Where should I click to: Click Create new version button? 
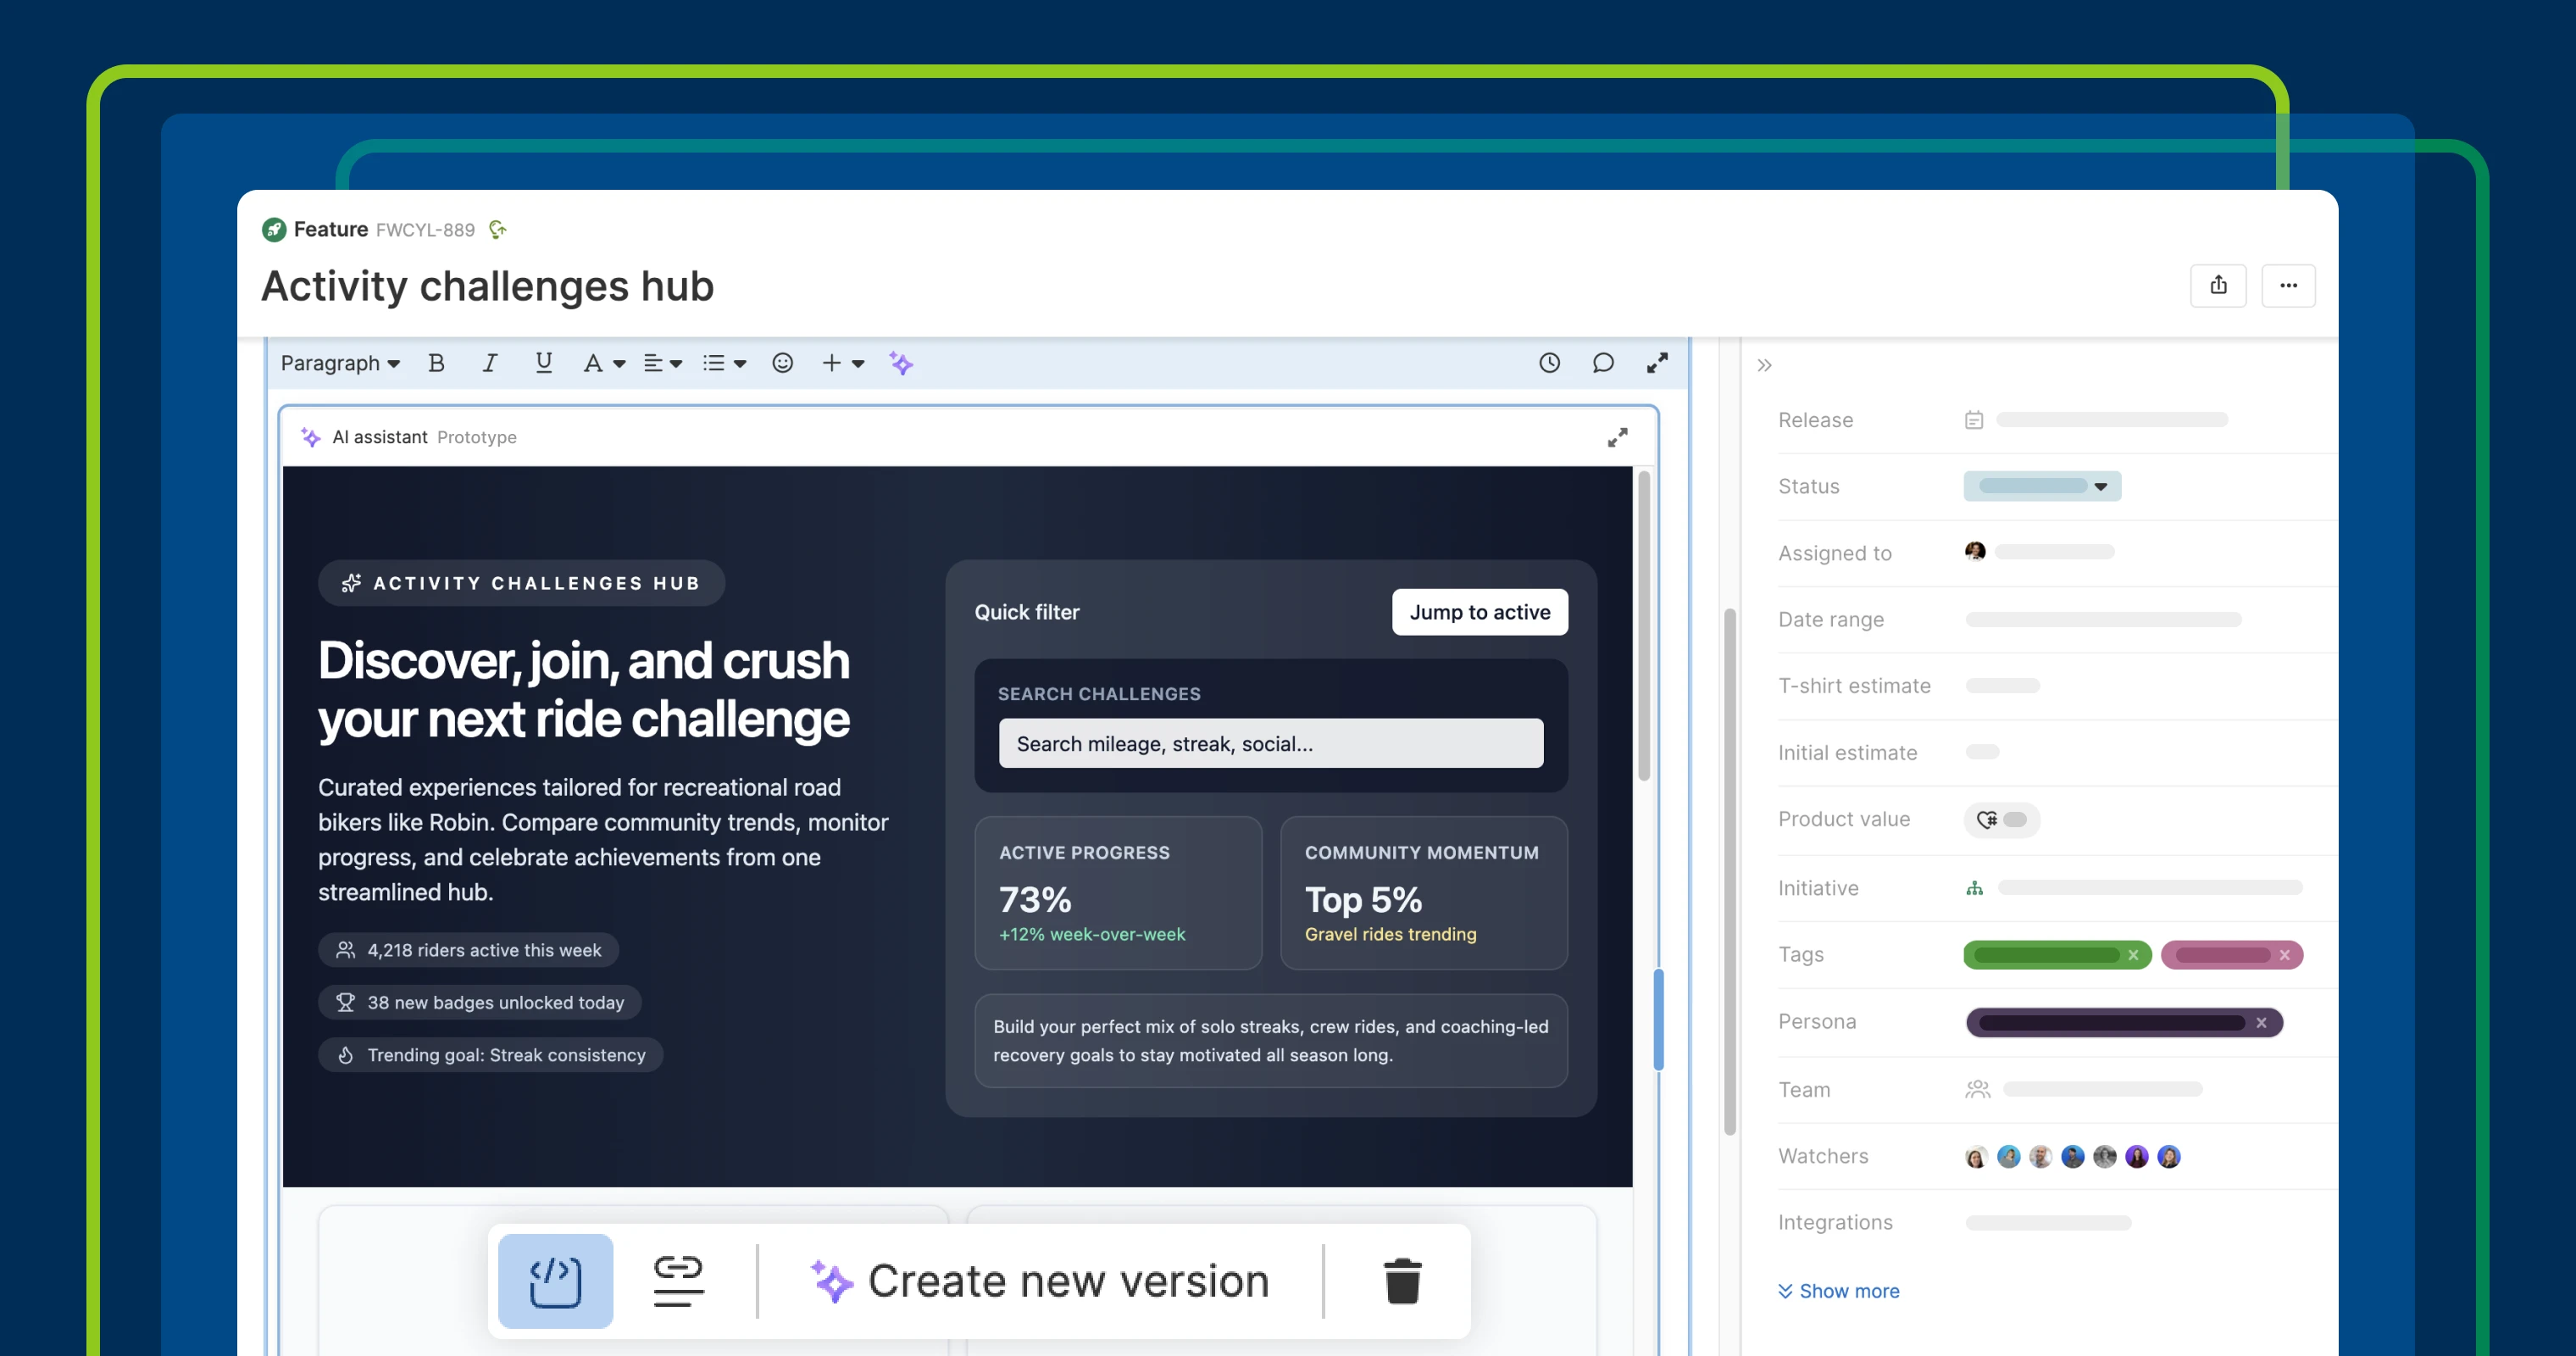[x=1040, y=1281]
